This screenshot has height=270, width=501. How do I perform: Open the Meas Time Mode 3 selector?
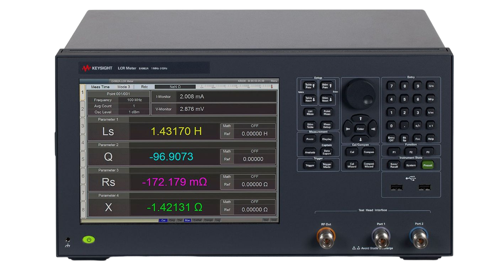coord(123,87)
